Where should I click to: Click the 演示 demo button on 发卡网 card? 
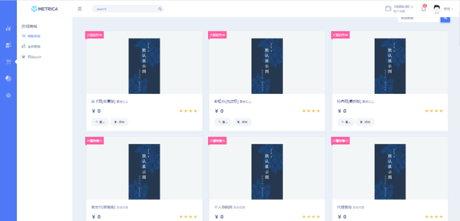tap(100, 122)
